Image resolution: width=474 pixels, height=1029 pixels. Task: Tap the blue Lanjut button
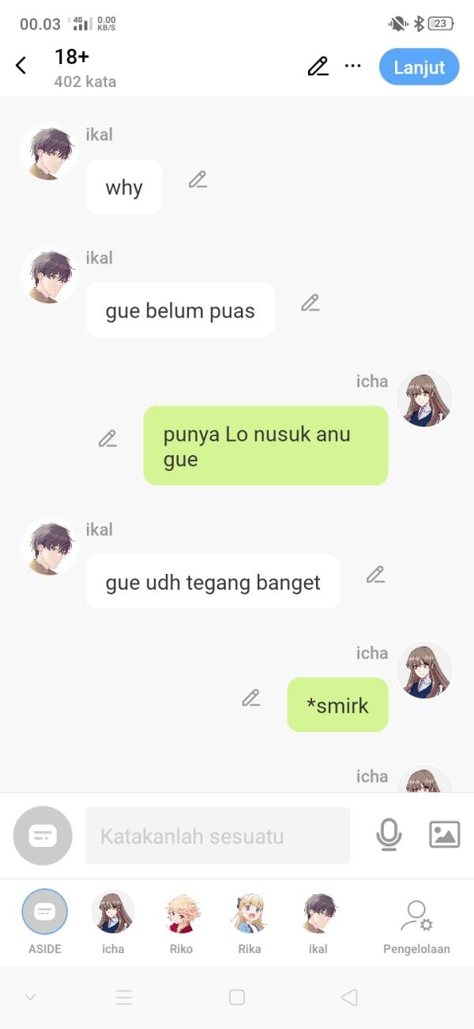tap(419, 66)
